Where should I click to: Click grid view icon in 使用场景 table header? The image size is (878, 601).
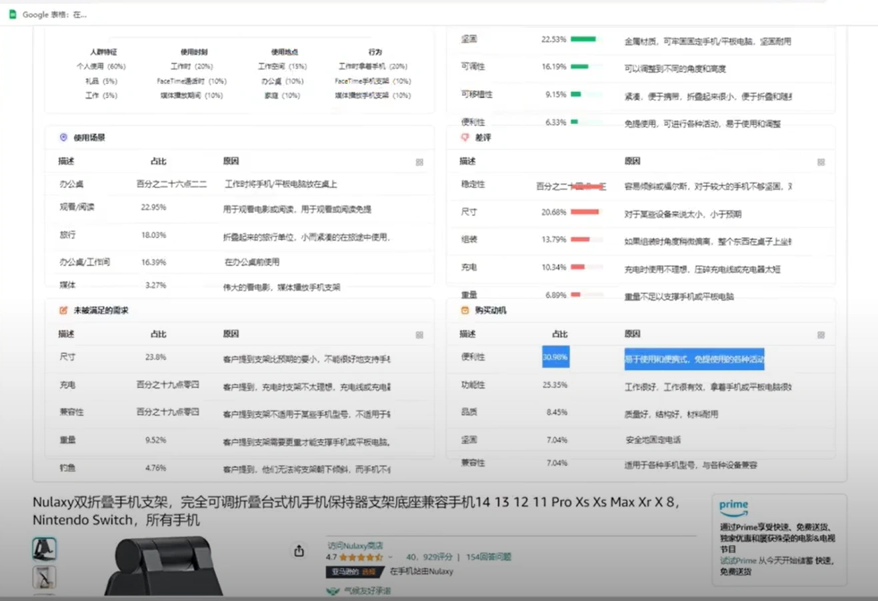pyautogui.click(x=419, y=162)
